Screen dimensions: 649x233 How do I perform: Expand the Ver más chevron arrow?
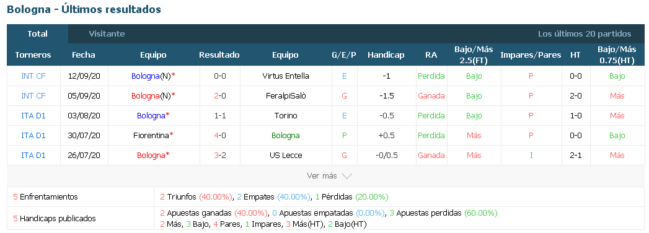click(x=347, y=176)
